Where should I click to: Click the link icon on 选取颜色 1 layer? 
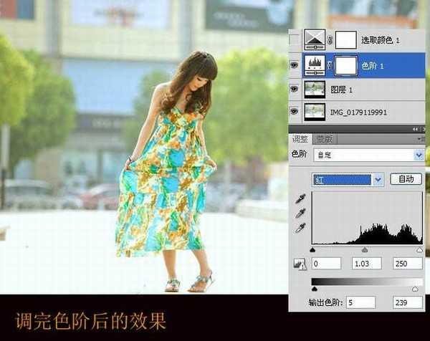pos(330,40)
